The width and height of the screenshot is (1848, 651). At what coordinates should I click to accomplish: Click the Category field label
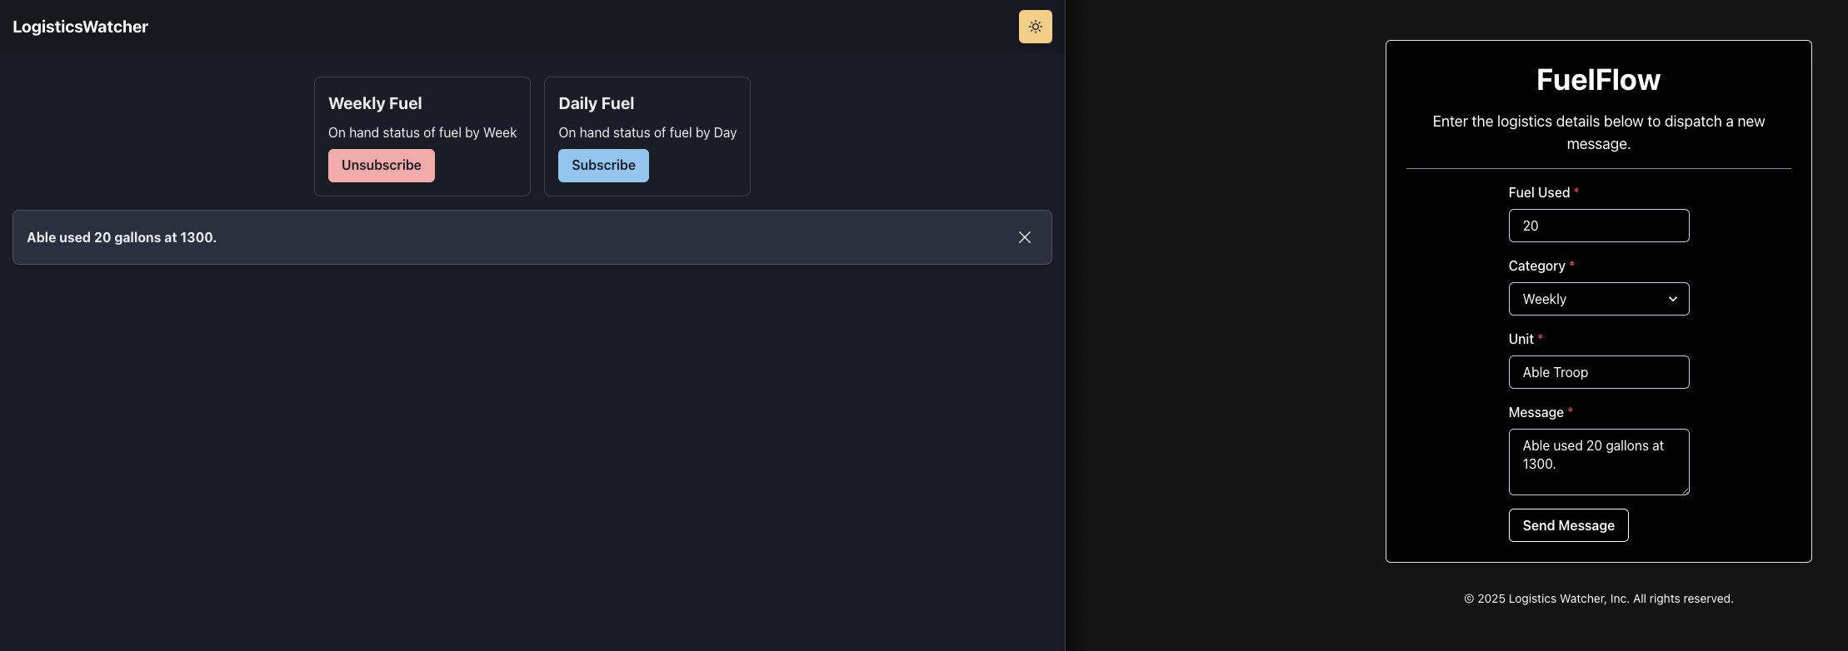(1536, 266)
